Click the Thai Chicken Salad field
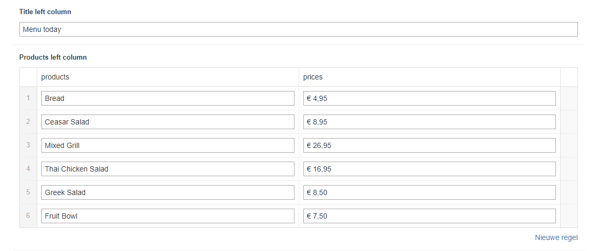The height and width of the screenshot is (251, 601). point(168,169)
